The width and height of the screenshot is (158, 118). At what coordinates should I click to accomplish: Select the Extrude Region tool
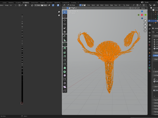pos(65,49)
